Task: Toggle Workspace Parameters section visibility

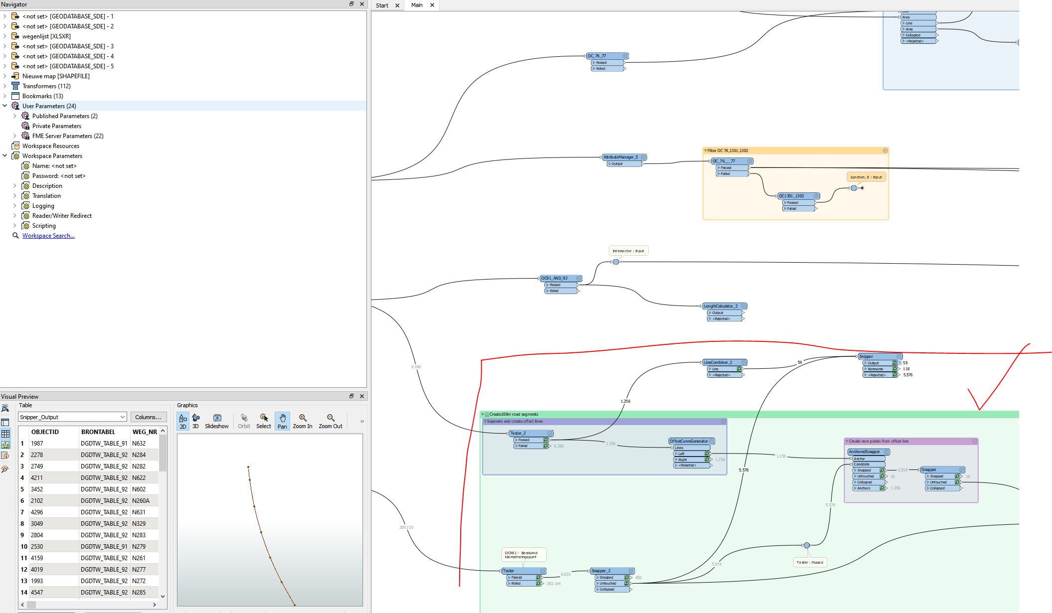Action: click(6, 155)
